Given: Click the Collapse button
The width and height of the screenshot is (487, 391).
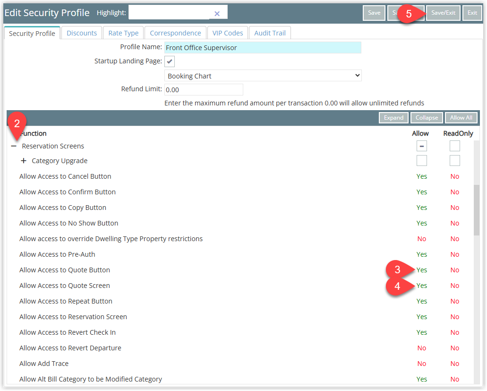Looking at the screenshot, I should 427,118.
